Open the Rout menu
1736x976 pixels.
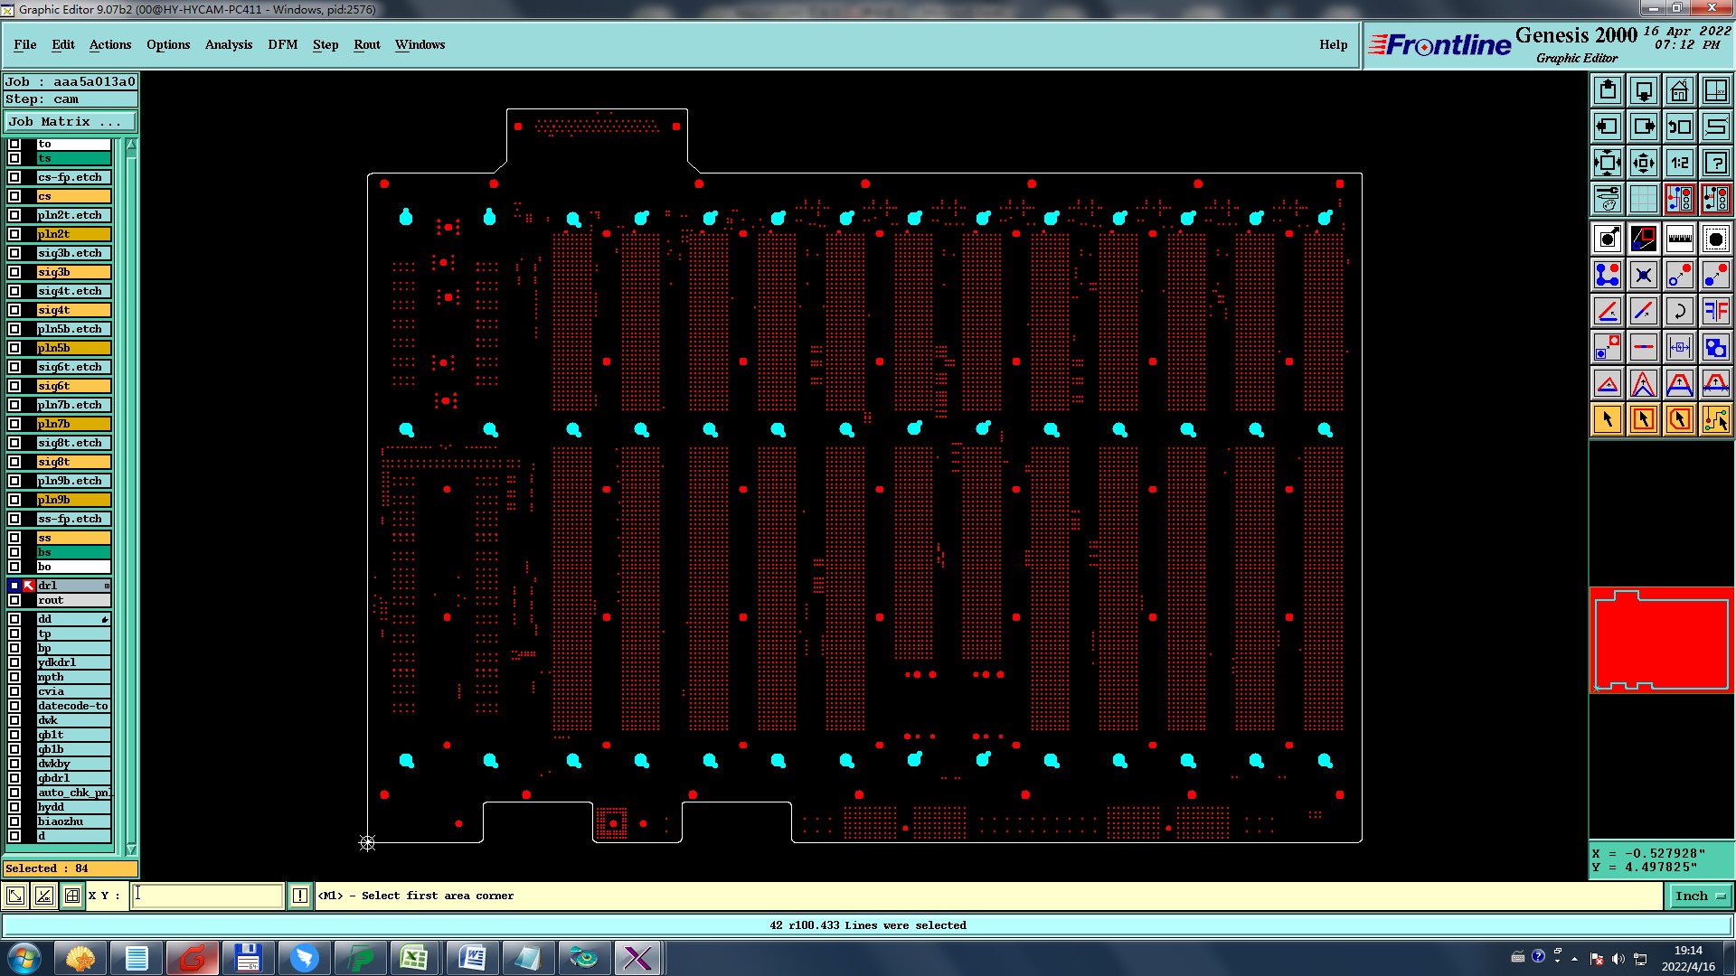pos(367,44)
